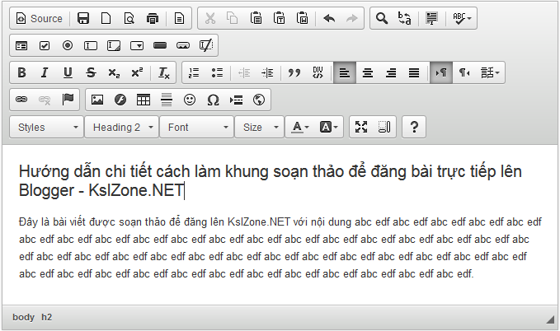Image resolution: width=560 pixels, height=331 pixels.
Task: Align text right
Action: click(x=391, y=72)
